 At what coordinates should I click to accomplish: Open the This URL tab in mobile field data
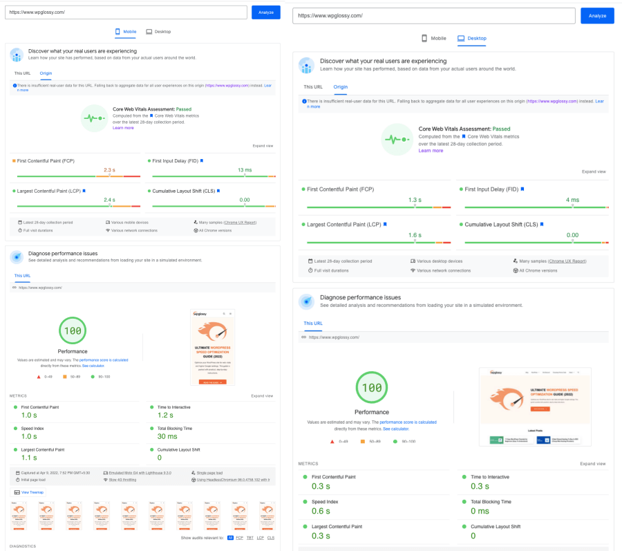[x=22, y=73]
